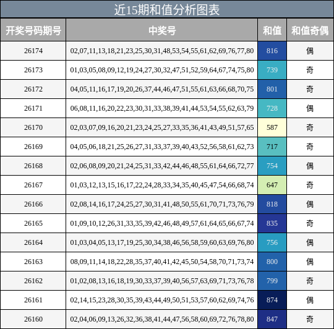Click the sum value cell 799
The width and height of the screenshot is (334, 329).
tap(272, 281)
